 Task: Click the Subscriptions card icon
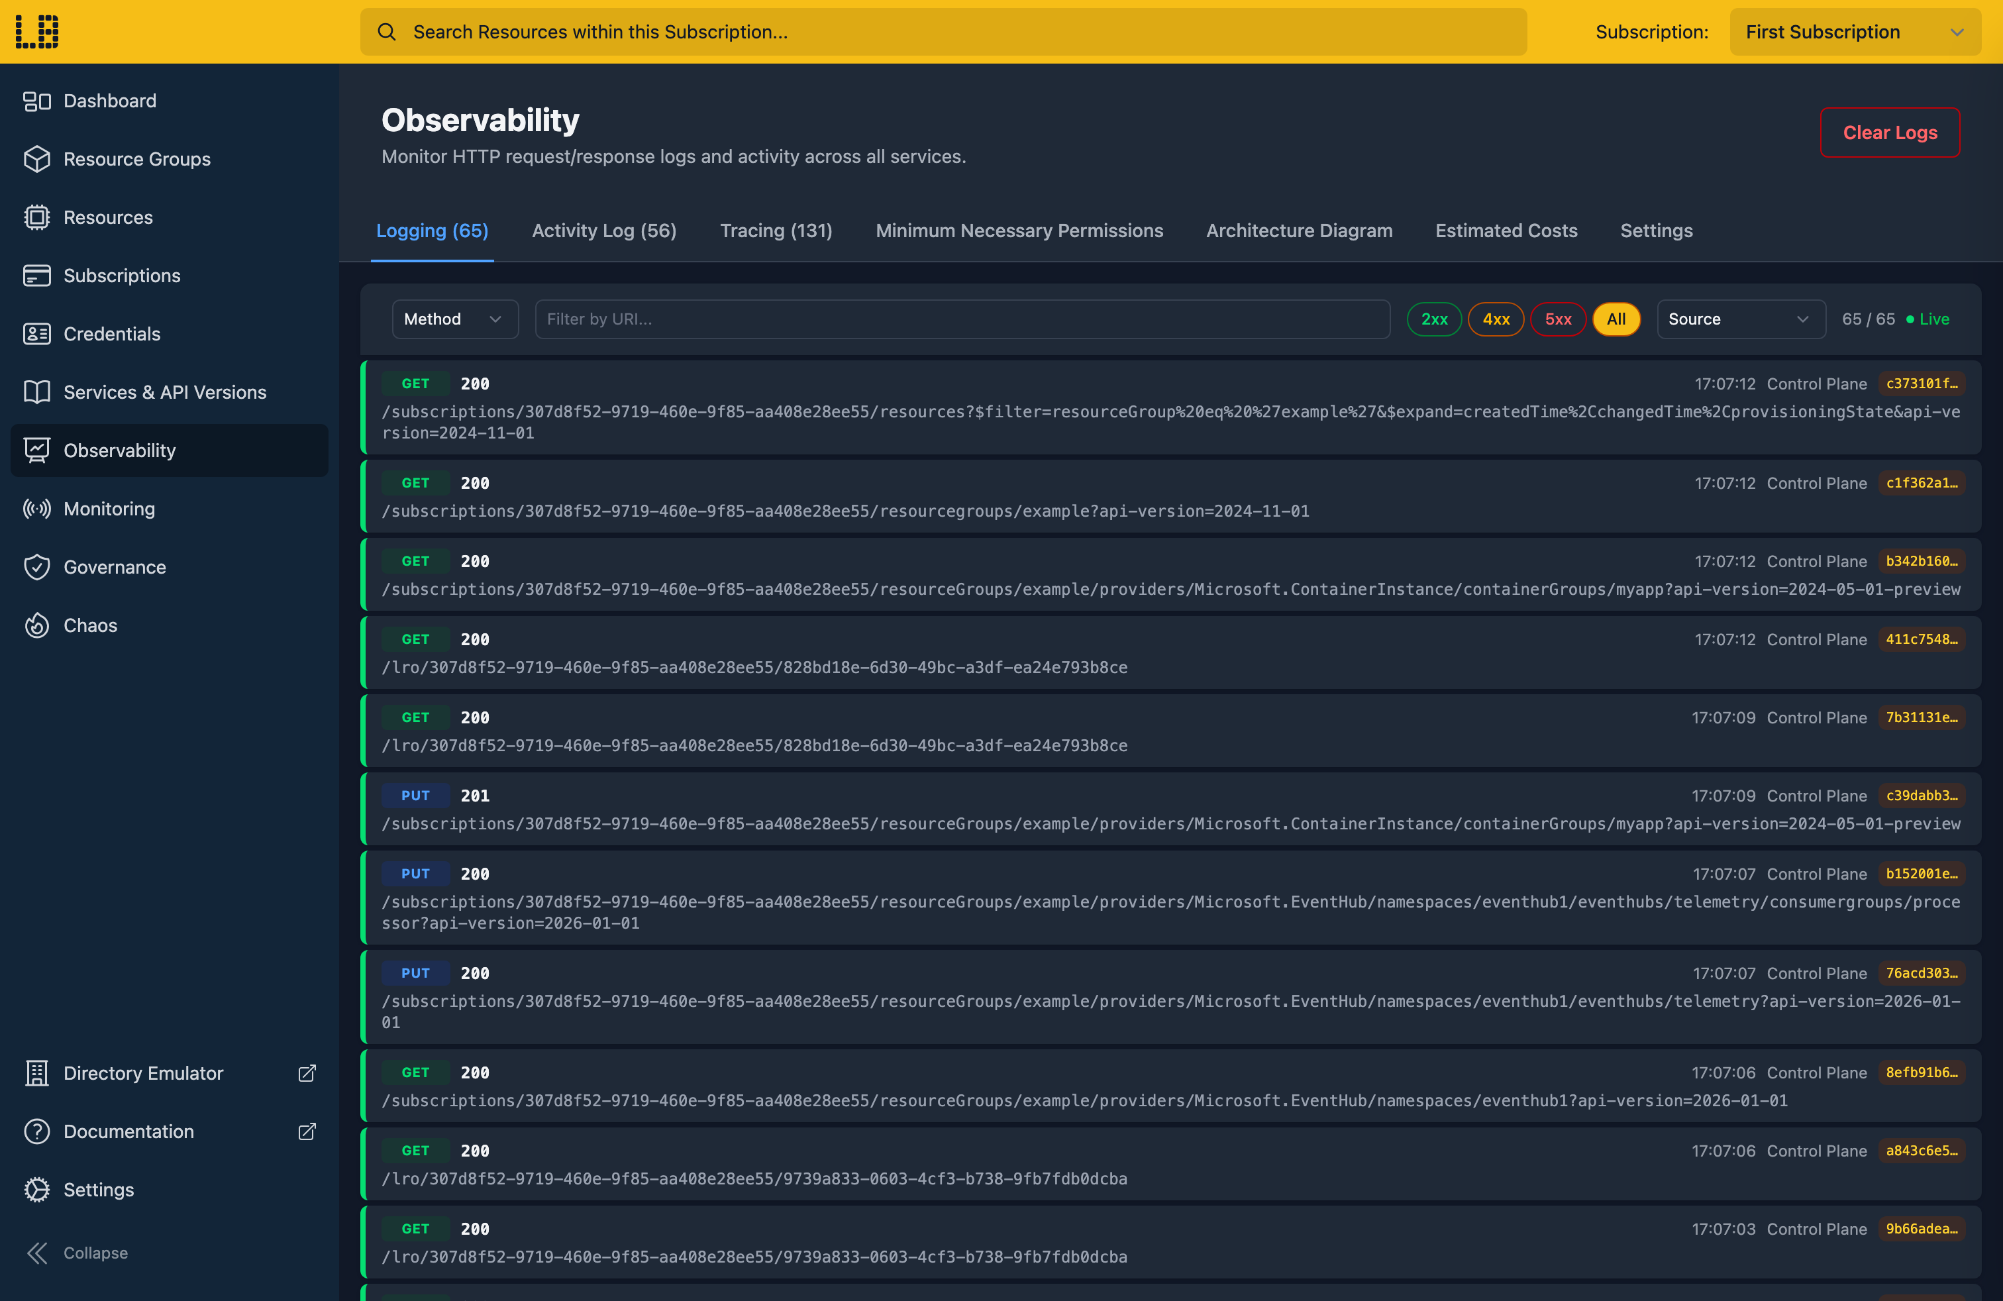37,275
